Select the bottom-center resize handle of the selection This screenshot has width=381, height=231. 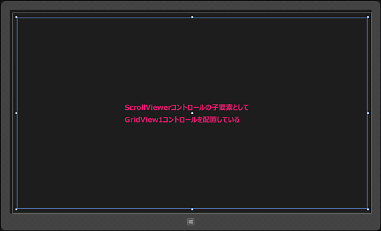tap(192, 209)
